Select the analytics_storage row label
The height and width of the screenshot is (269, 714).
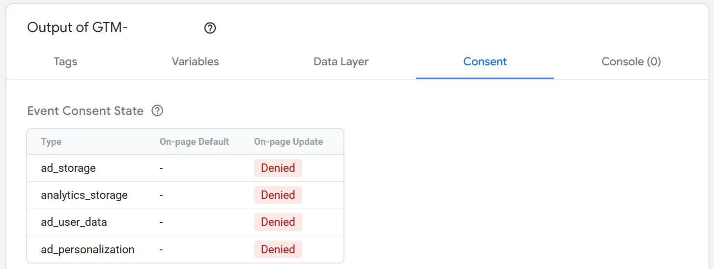coord(84,195)
